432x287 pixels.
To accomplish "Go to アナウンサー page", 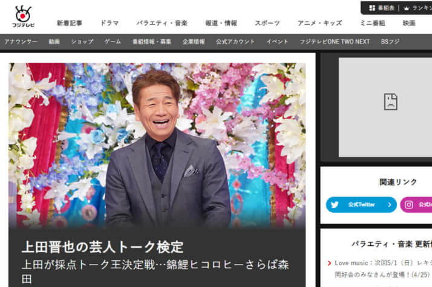I will click(x=21, y=42).
